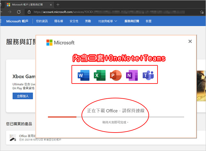Open the 服務與訂閱 navigation item
Image resolution: width=206 pixels, height=151 pixels.
(x=132, y=21)
